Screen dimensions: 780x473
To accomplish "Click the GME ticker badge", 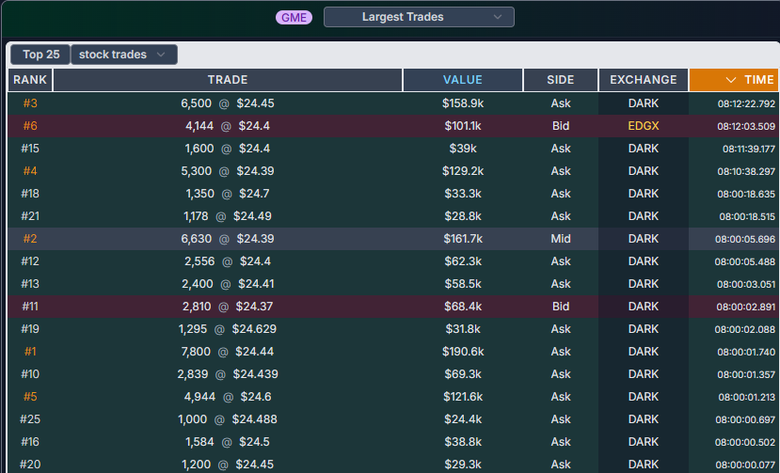I will tap(294, 18).
